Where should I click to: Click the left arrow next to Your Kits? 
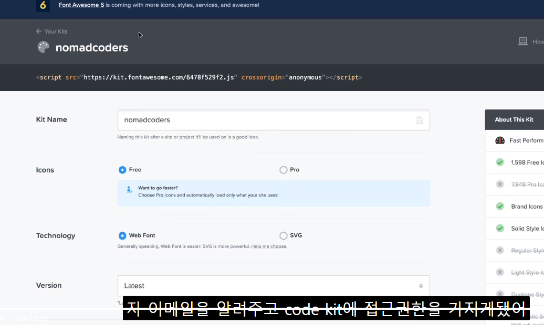39,31
